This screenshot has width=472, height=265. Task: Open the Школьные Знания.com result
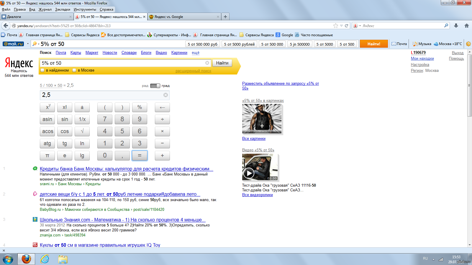tap(123, 220)
